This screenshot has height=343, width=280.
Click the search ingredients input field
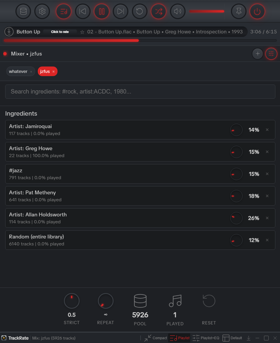point(140,91)
